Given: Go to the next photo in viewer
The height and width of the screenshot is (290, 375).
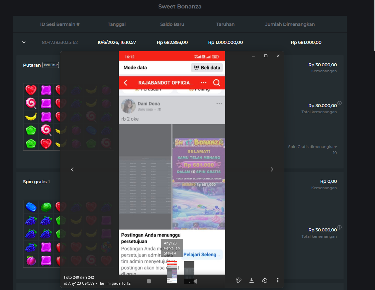Looking at the screenshot, I should [x=272, y=169].
